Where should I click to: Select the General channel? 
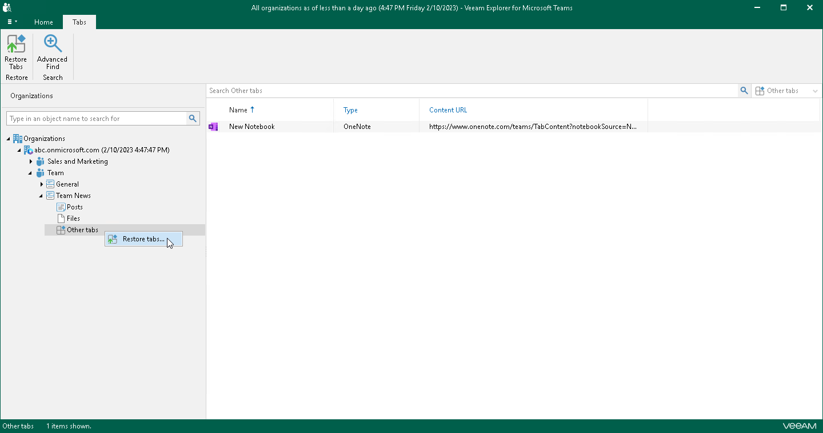coord(67,184)
